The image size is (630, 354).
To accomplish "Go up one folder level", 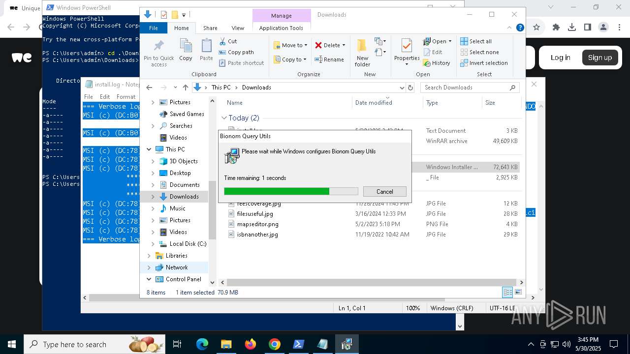I will point(185,88).
